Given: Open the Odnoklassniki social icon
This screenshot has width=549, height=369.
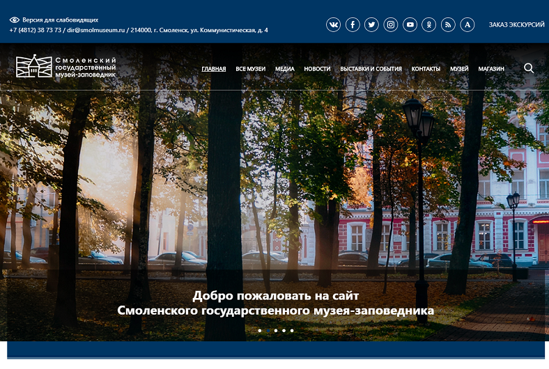Looking at the screenshot, I should [x=429, y=25].
